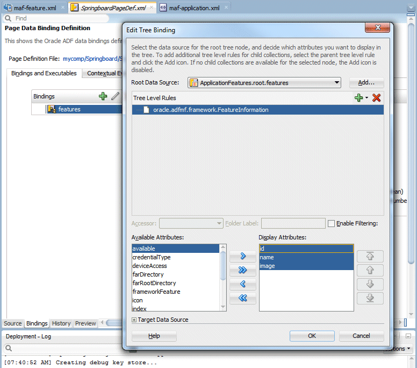Close the maf-feature.xml tab

[63, 8]
